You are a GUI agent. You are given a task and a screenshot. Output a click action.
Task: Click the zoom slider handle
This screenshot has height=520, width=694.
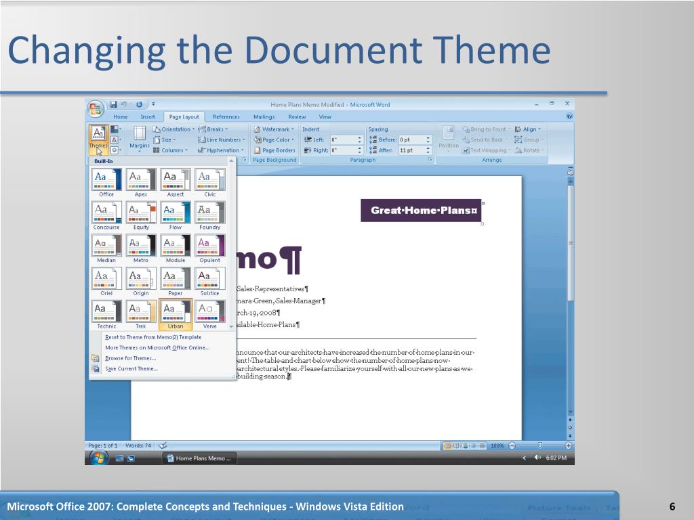click(540, 446)
